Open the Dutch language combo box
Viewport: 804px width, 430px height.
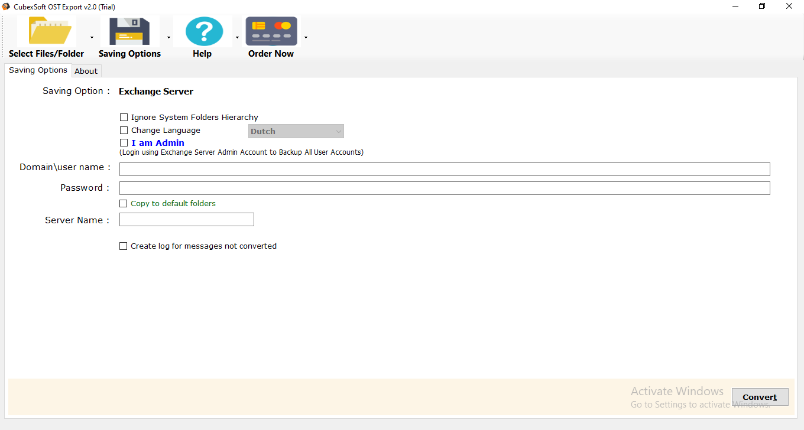pos(296,131)
